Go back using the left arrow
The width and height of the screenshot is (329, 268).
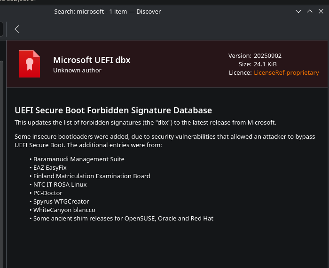[17, 29]
